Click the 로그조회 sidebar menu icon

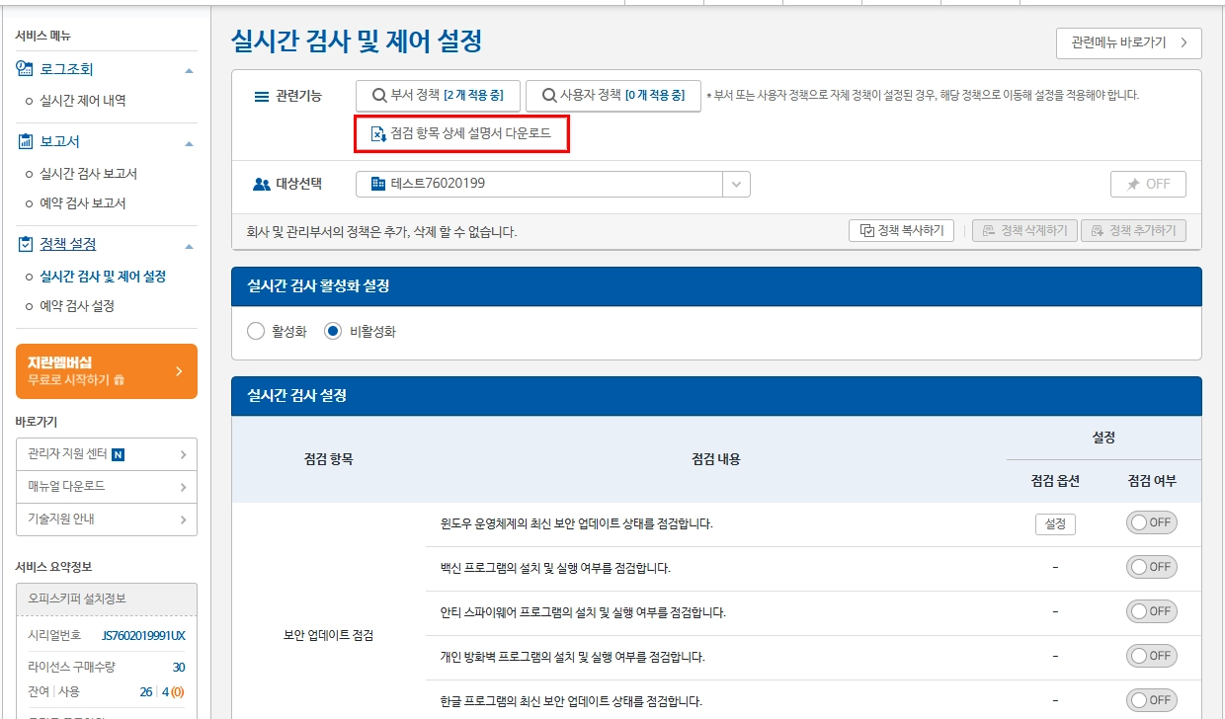[25, 68]
